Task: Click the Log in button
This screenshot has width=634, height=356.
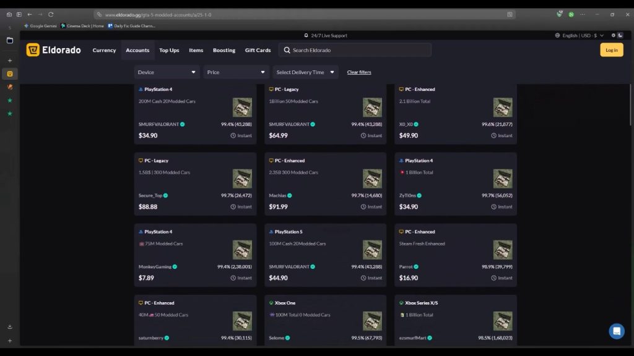Action: (x=611, y=50)
